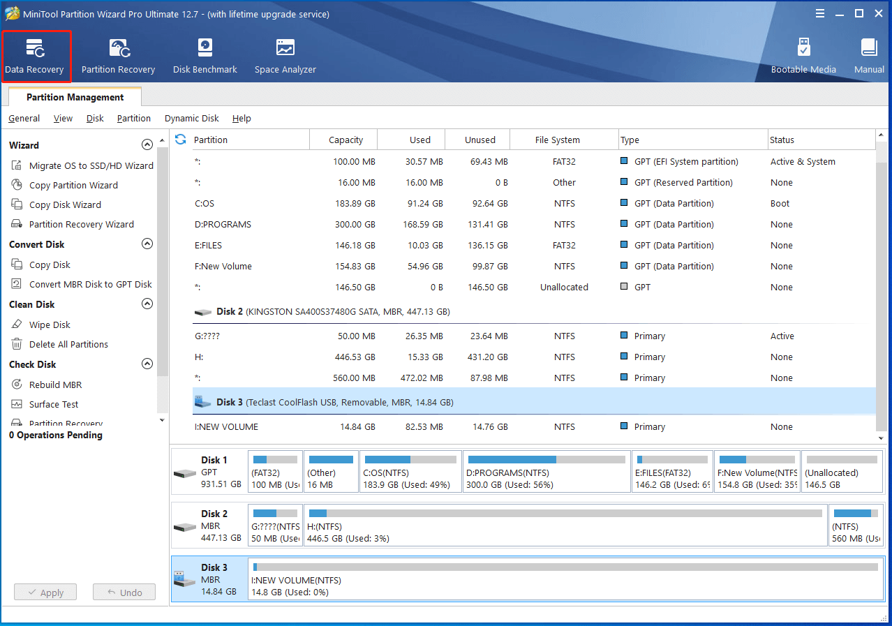Sort by the Capacity column header
This screenshot has width=892, height=626.
pyautogui.click(x=343, y=140)
